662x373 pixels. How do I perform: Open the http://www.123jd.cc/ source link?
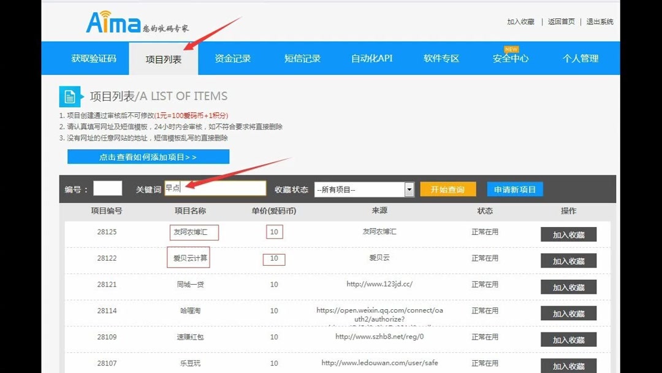[x=379, y=284]
